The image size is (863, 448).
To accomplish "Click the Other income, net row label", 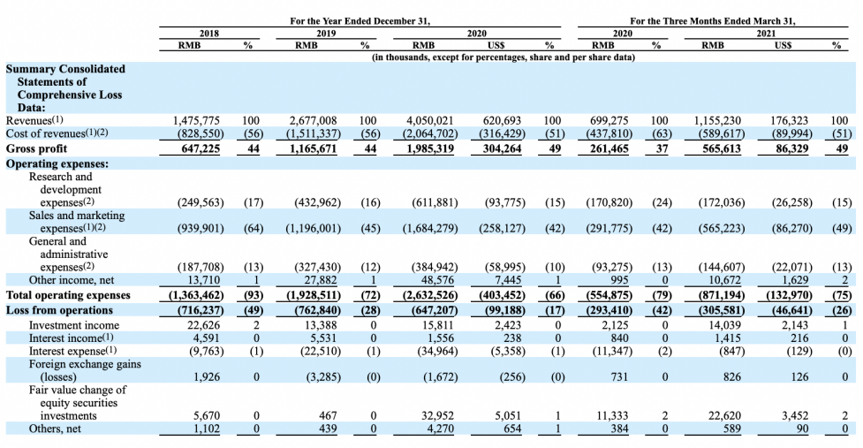I will coord(72,280).
